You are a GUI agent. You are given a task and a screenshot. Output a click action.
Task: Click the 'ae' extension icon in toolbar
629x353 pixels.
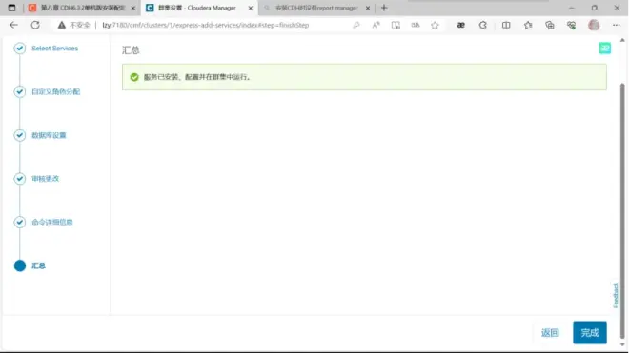[x=461, y=26]
